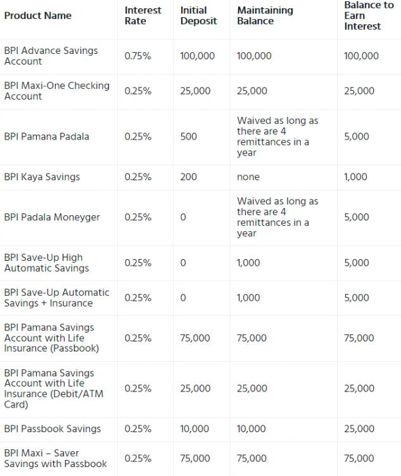This screenshot has height=476, width=401.
Task: Select the 'none' maintaining balance cell
Action: tap(248, 177)
